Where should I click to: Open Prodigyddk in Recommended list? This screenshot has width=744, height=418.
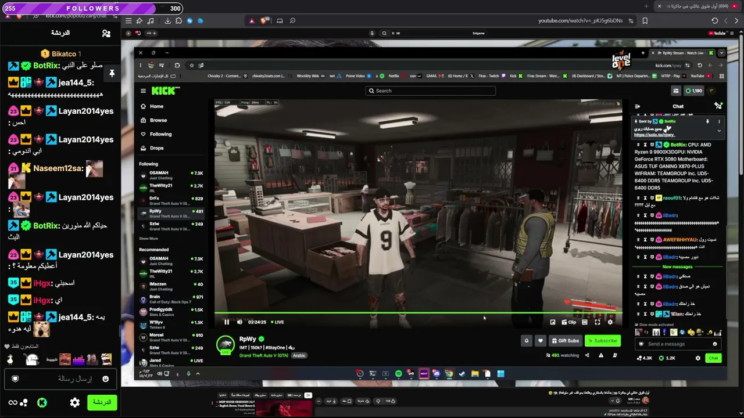171,312
